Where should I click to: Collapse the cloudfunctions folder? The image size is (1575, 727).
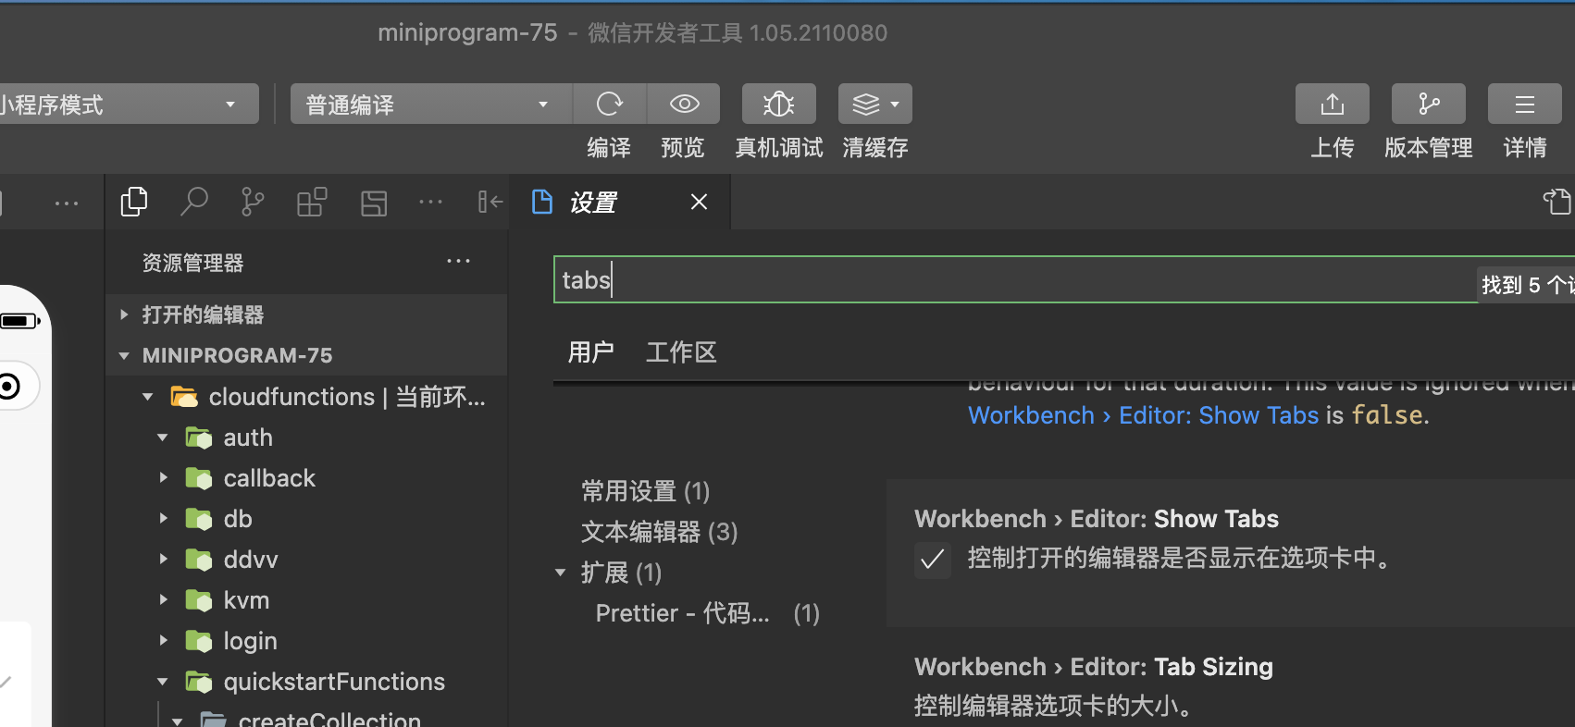pos(148,397)
